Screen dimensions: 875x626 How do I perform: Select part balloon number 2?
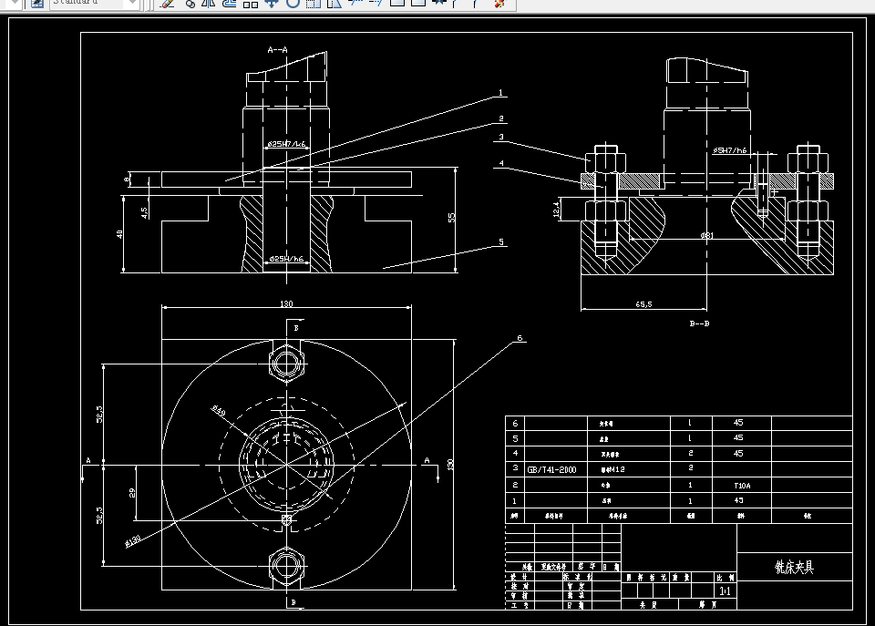click(501, 118)
